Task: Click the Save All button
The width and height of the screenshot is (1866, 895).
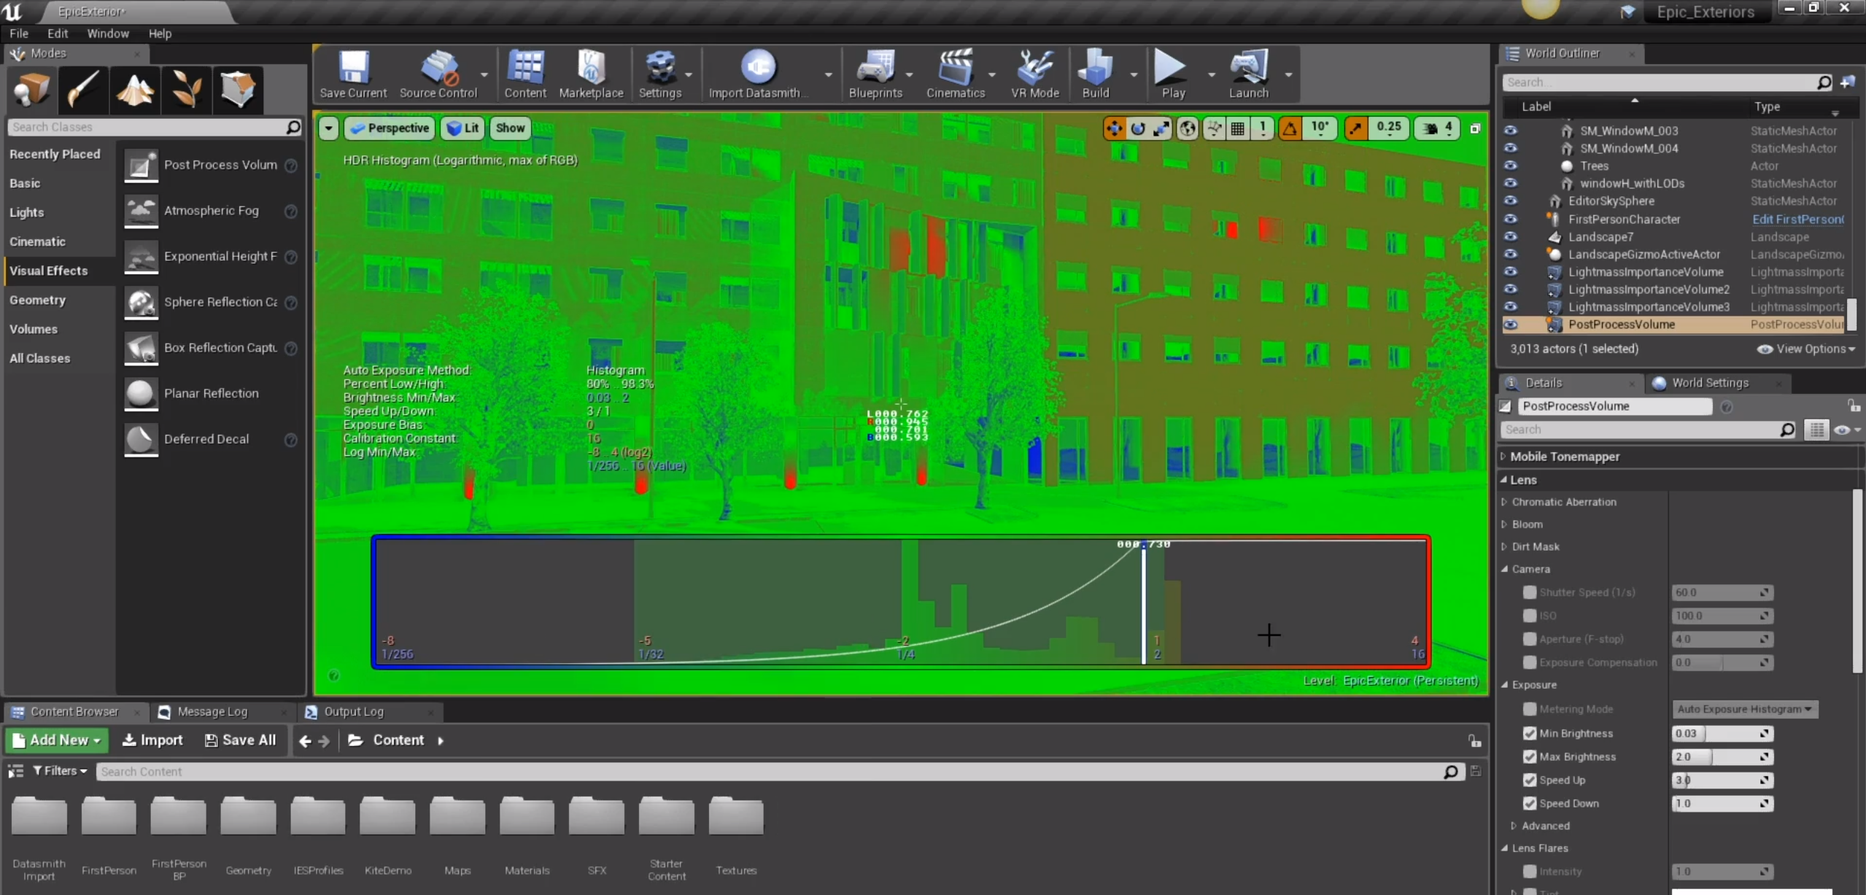Action: tap(240, 740)
